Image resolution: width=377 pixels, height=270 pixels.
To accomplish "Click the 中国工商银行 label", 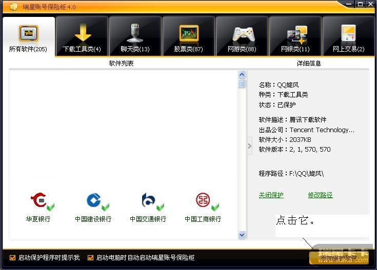I will (203, 219).
